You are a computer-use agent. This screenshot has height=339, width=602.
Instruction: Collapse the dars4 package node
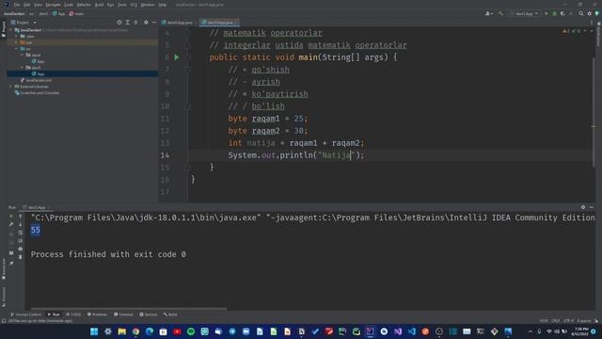(x=22, y=55)
